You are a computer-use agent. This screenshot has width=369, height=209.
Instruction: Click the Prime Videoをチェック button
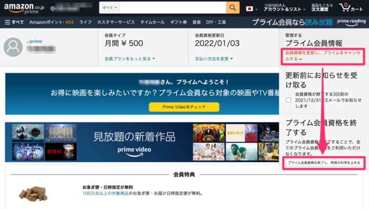coord(184,107)
